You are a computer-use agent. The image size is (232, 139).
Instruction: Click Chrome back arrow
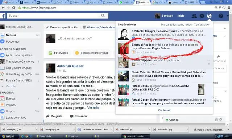point(3,8)
